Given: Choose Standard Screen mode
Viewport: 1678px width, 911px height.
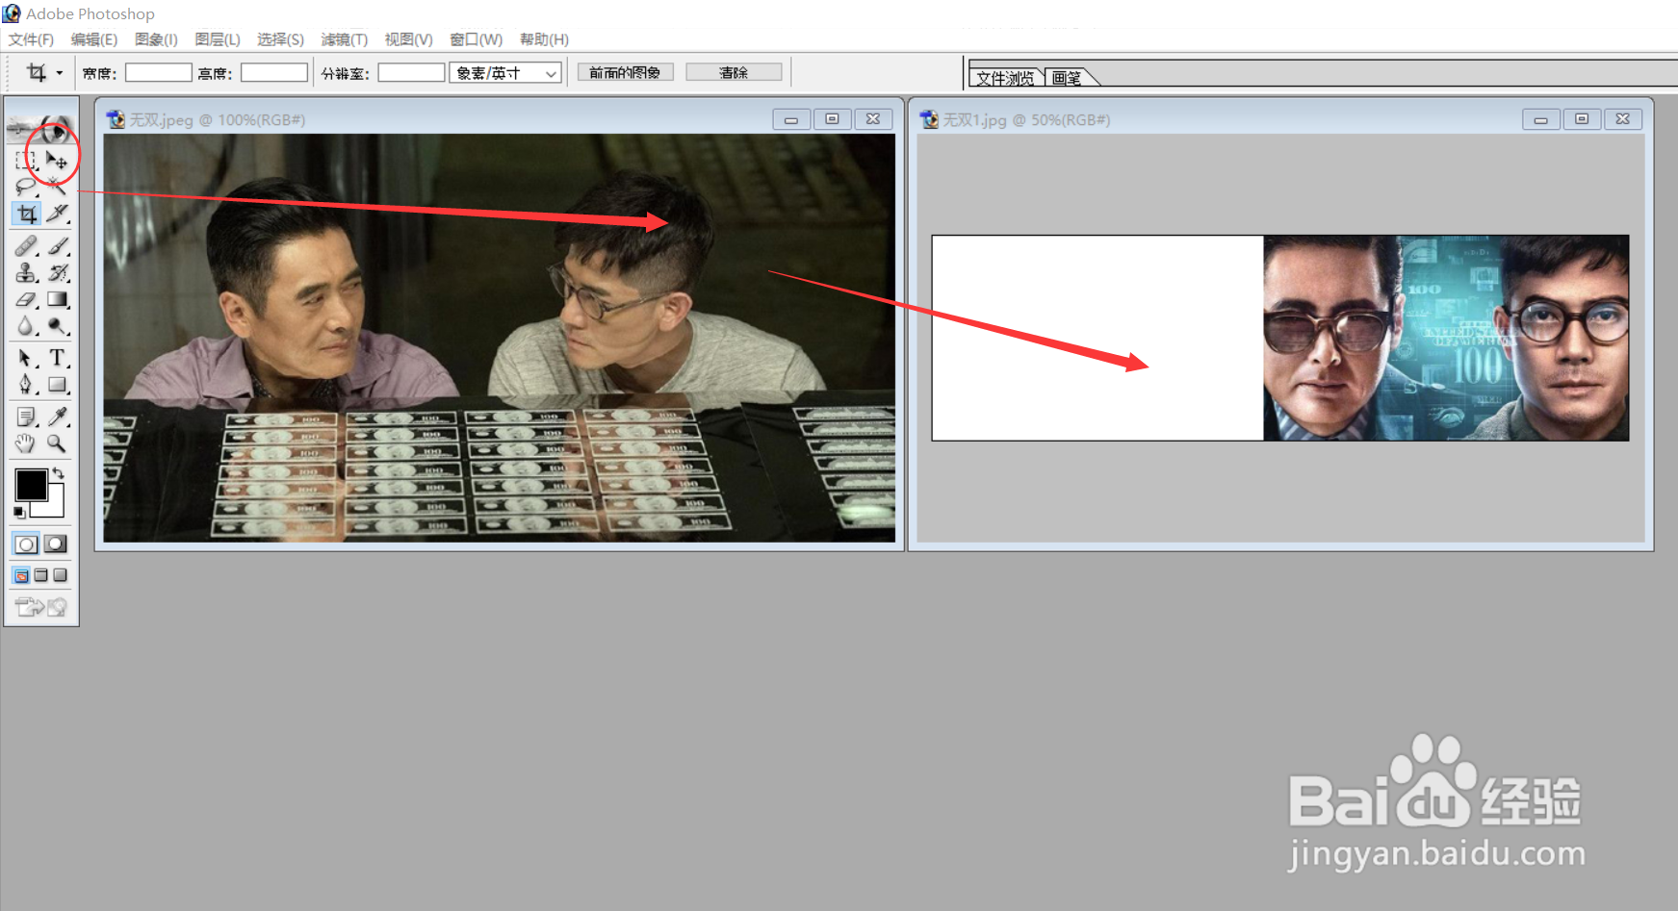Looking at the screenshot, I should tap(21, 575).
